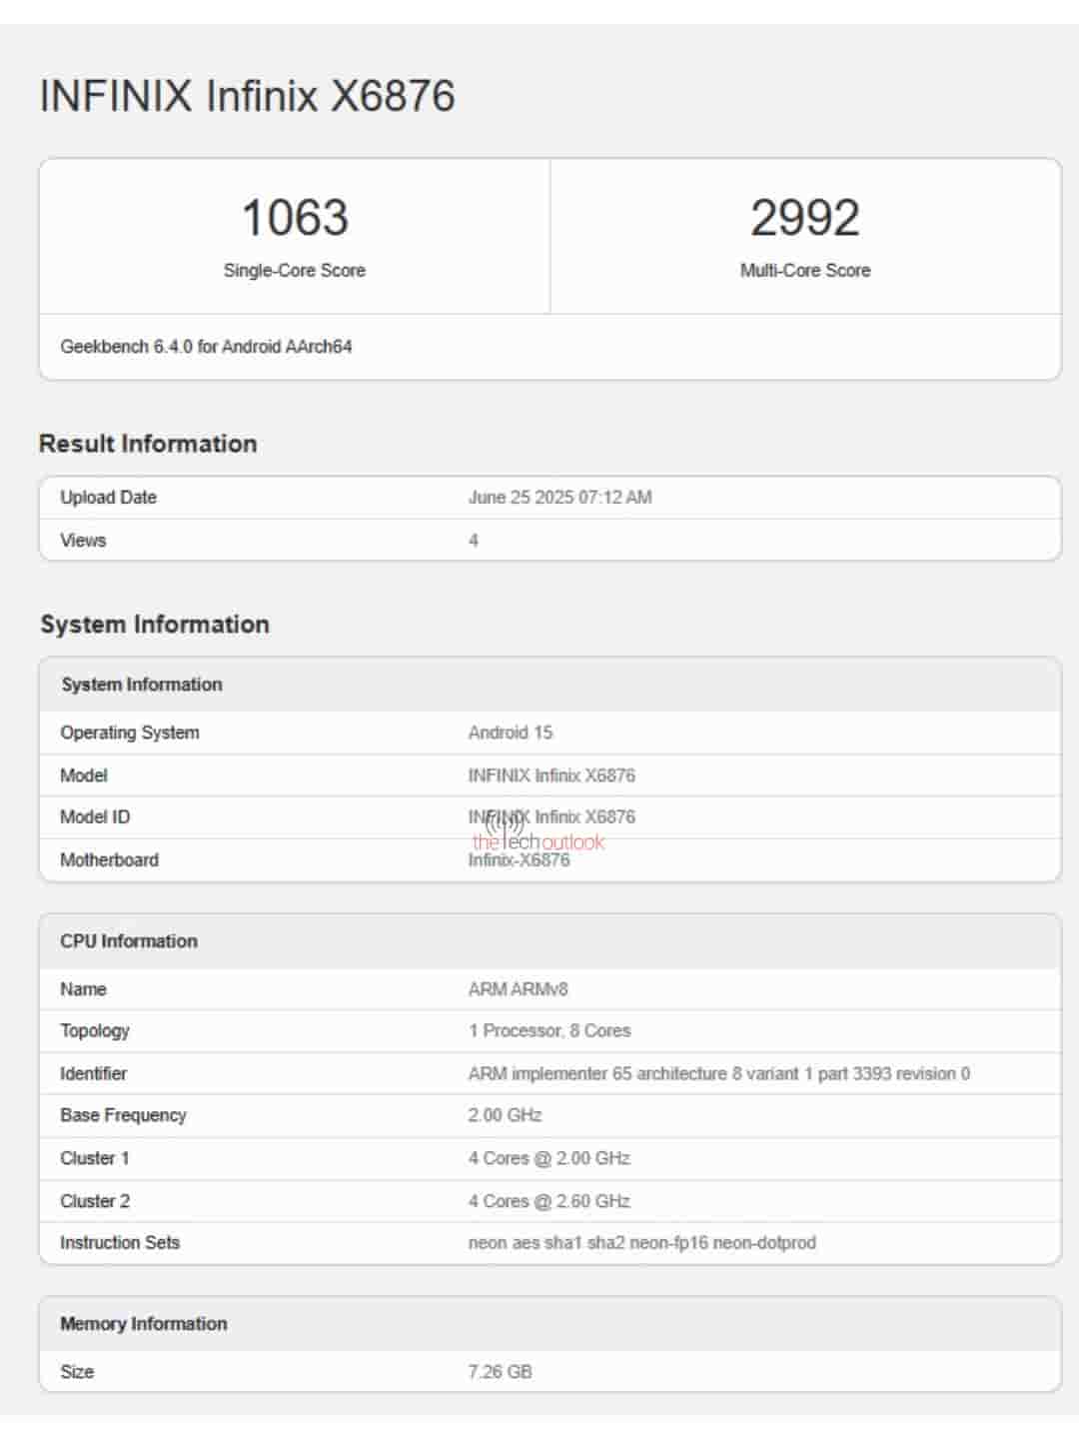Screen dimensions: 1079x1439
Task: Select the multi-core score 2992
Action: [804, 218]
